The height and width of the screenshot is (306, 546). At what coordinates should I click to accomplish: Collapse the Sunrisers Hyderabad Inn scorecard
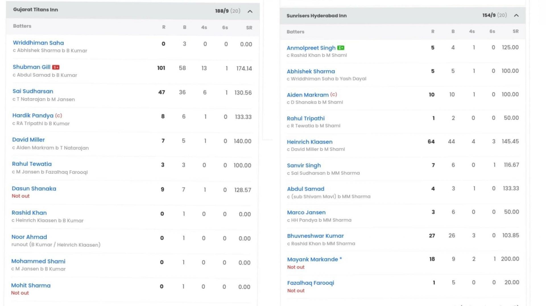coord(516,15)
